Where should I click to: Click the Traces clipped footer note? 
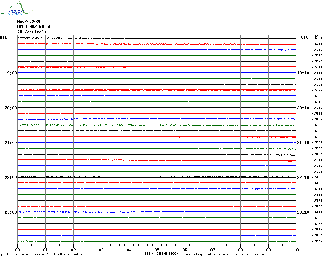(224, 254)
